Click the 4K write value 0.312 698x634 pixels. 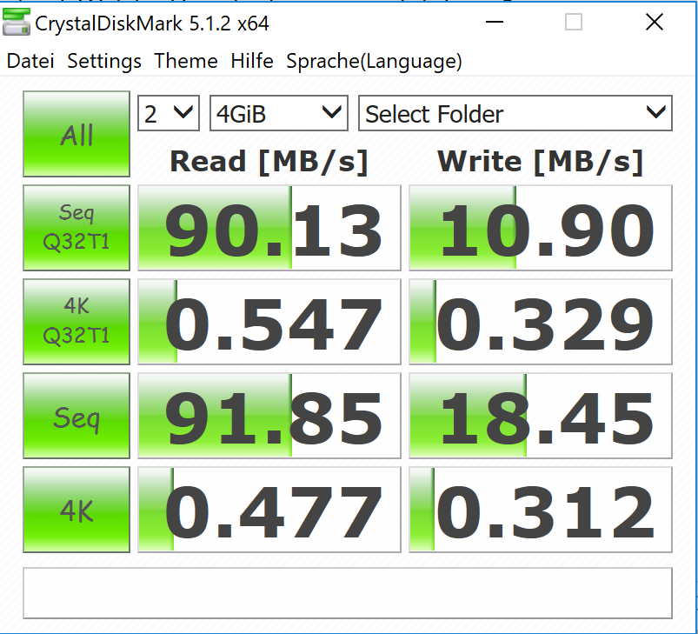(541, 510)
